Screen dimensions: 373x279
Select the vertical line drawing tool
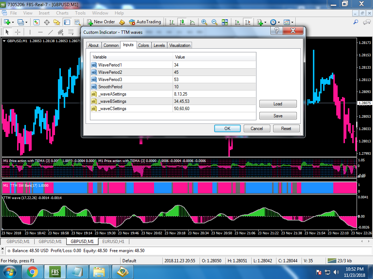tap(30, 32)
